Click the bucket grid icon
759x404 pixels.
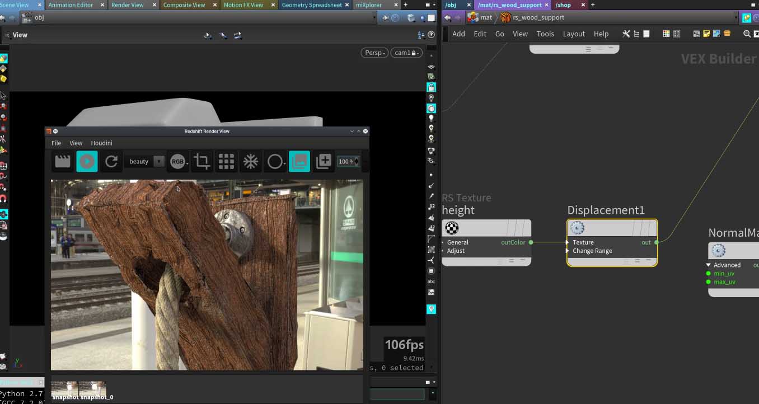[x=226, y=162]
